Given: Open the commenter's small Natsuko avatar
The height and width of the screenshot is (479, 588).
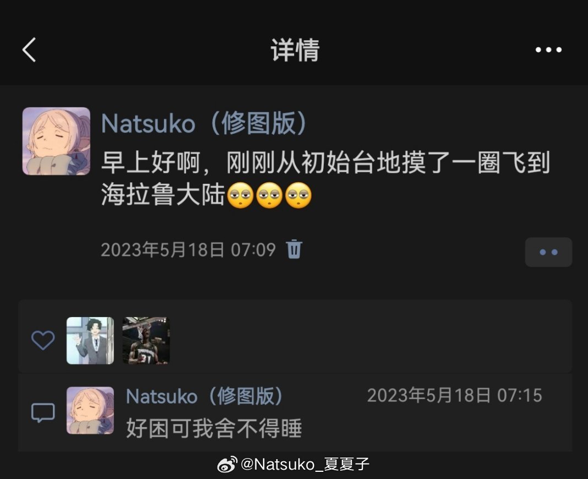Looking at the screenshot, I should coord(90,410).
